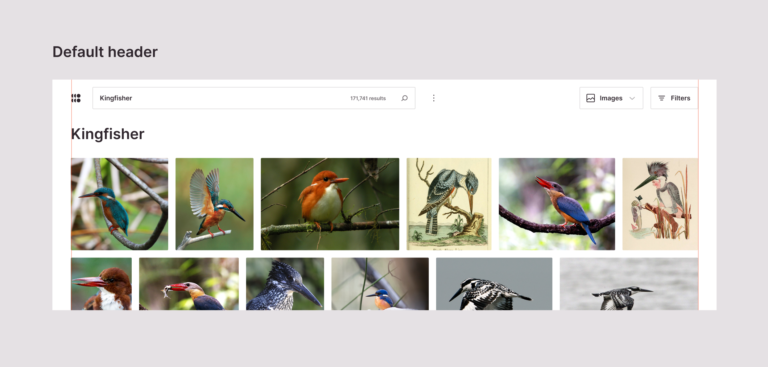Select the brown-headed kingfisher close-up photo
Image resolution: width=768 pixels, height=367 pixels.
pyautogui.click(x=101, y=284)
